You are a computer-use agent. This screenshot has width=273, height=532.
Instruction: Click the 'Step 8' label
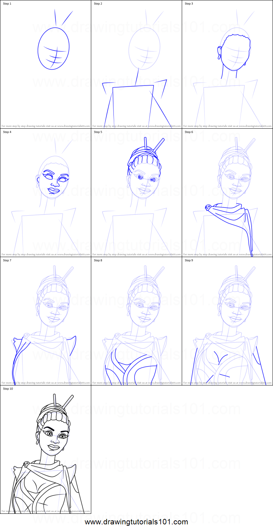point(98,260)
